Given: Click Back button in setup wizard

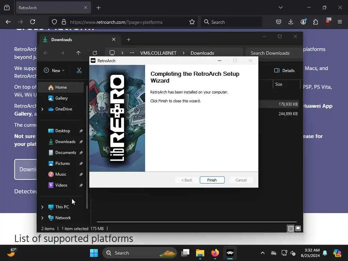Looking at the screenshot, I should click(187, 180).
